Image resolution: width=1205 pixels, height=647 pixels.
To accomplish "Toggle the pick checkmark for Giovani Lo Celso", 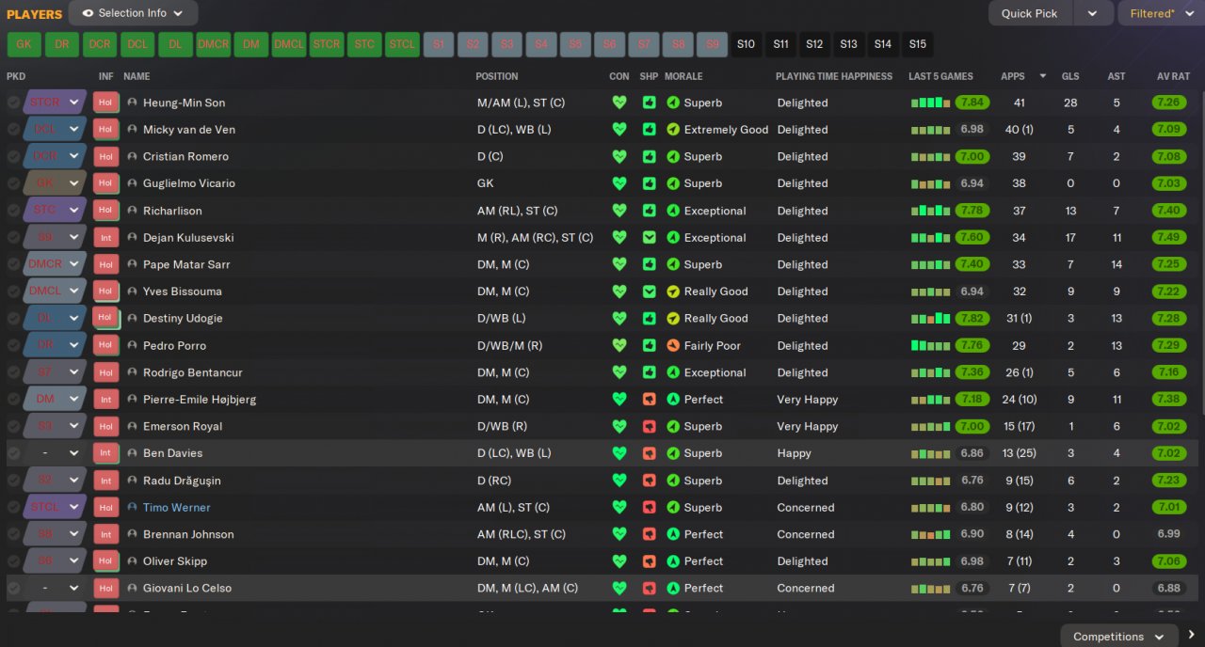I will 13,588.
